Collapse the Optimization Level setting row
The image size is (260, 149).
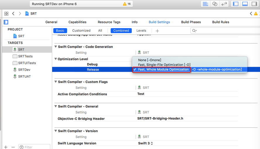[56, 59]
